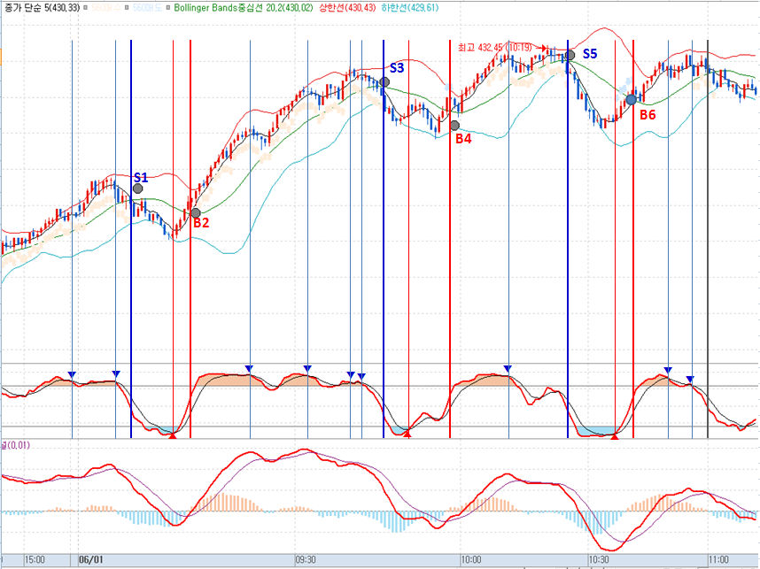Click the 06/01 date axis label
This screenshot has width=760, height=569.
[90, 559]
